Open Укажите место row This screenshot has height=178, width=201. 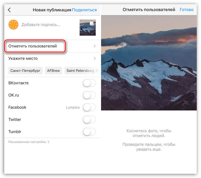coord(52,58)
